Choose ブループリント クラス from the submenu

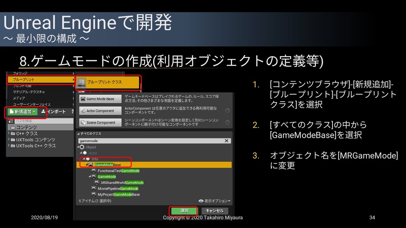108,82
